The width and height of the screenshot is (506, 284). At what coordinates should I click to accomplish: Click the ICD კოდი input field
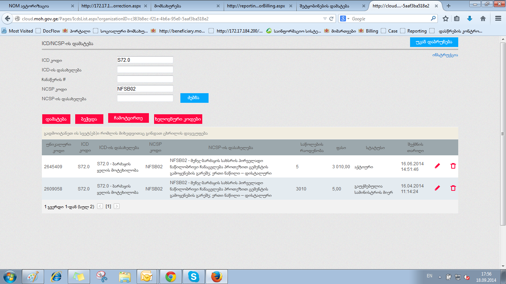coord(145,60)
